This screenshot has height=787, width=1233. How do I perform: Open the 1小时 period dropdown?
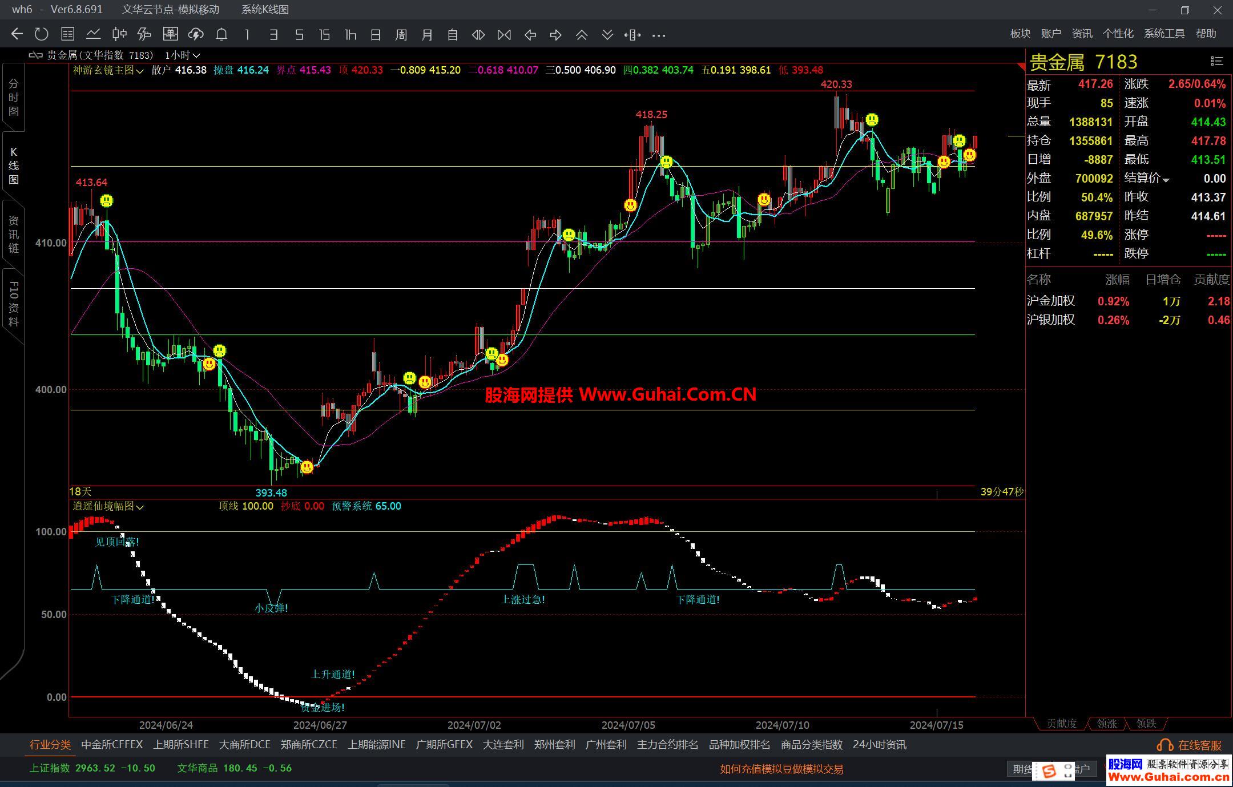182,55
